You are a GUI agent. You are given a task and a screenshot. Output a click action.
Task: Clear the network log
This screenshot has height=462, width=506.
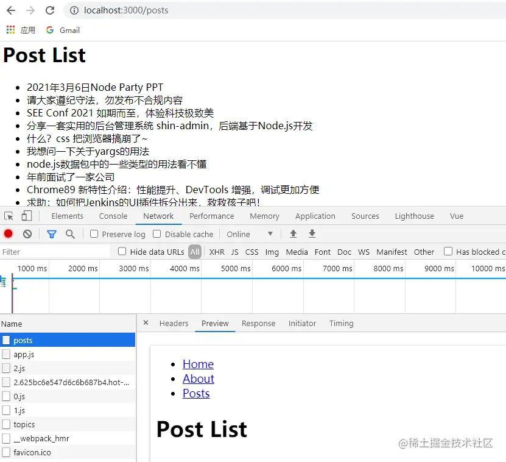pyautogui.click(x=27, y=233)
